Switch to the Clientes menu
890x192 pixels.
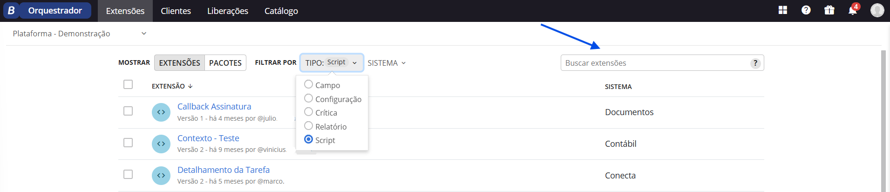point(176,11)
